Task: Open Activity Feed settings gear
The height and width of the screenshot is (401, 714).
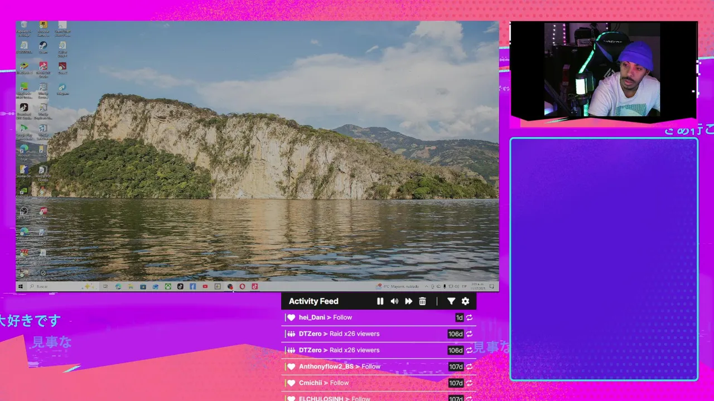Action: coord(465,301)
